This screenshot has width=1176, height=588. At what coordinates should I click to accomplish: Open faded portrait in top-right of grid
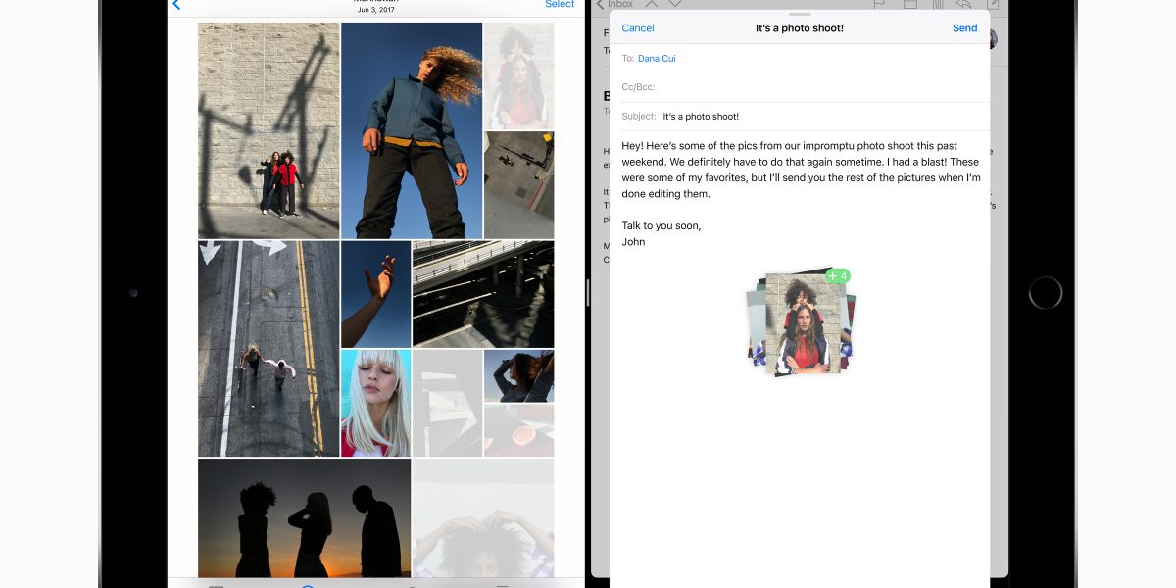[519, 75]
